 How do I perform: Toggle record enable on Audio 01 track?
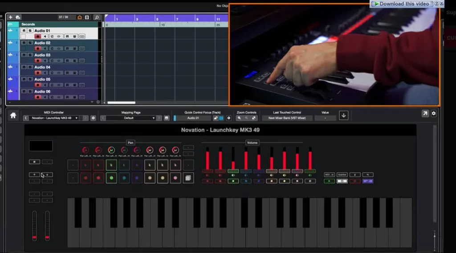click(x=37, y=37)
